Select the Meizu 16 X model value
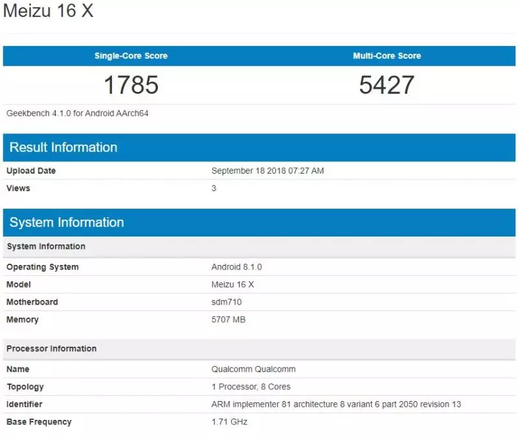The height and width of the screenshot is (438, 518). click(232, 284)
